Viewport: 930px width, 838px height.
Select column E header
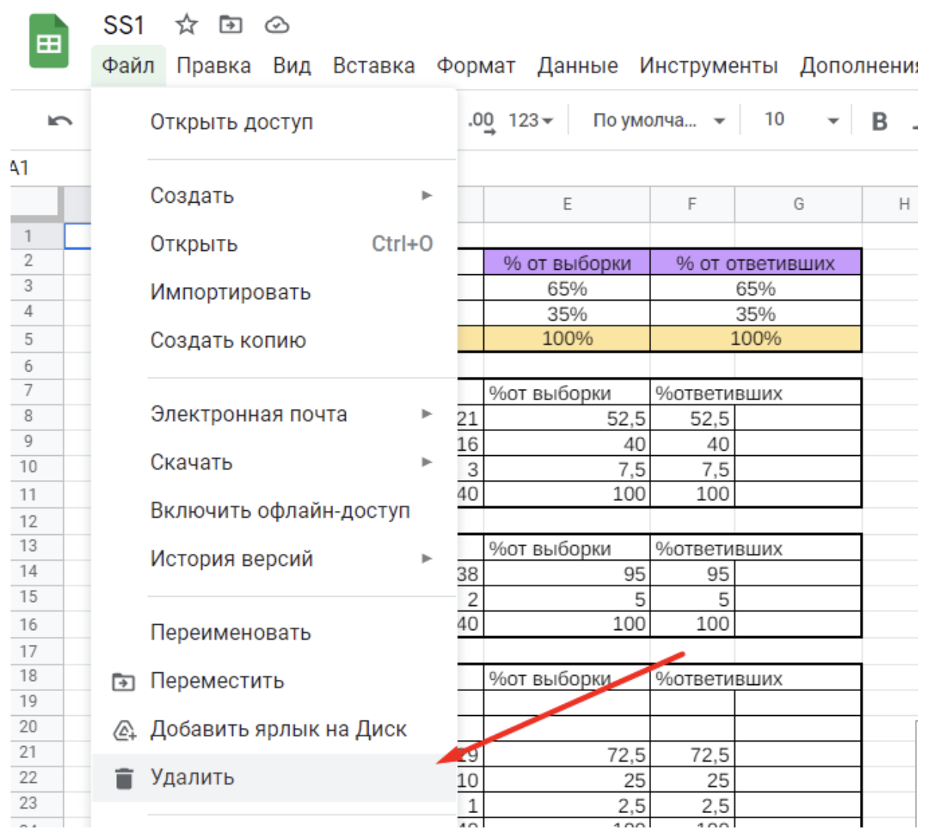pos(567,204)
